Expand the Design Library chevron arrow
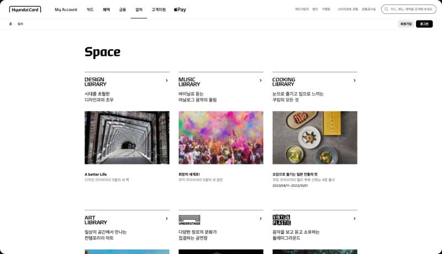The width and height of the screenshot is (442, 254). pos(167,81)
